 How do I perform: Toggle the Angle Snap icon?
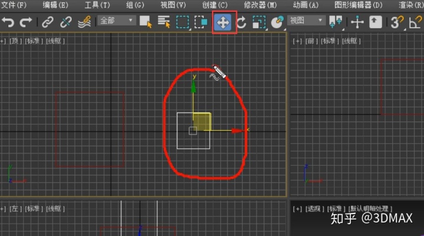coord(416,22)
